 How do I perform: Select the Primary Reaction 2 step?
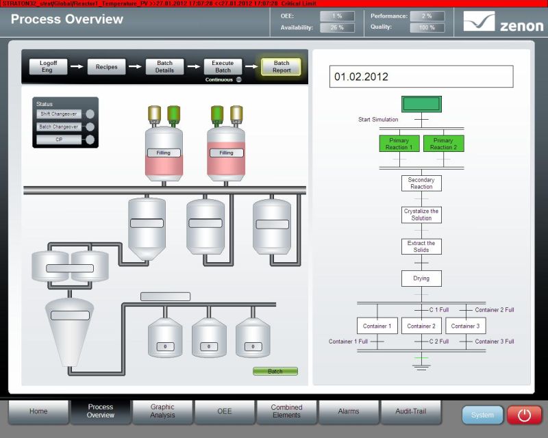443,144
